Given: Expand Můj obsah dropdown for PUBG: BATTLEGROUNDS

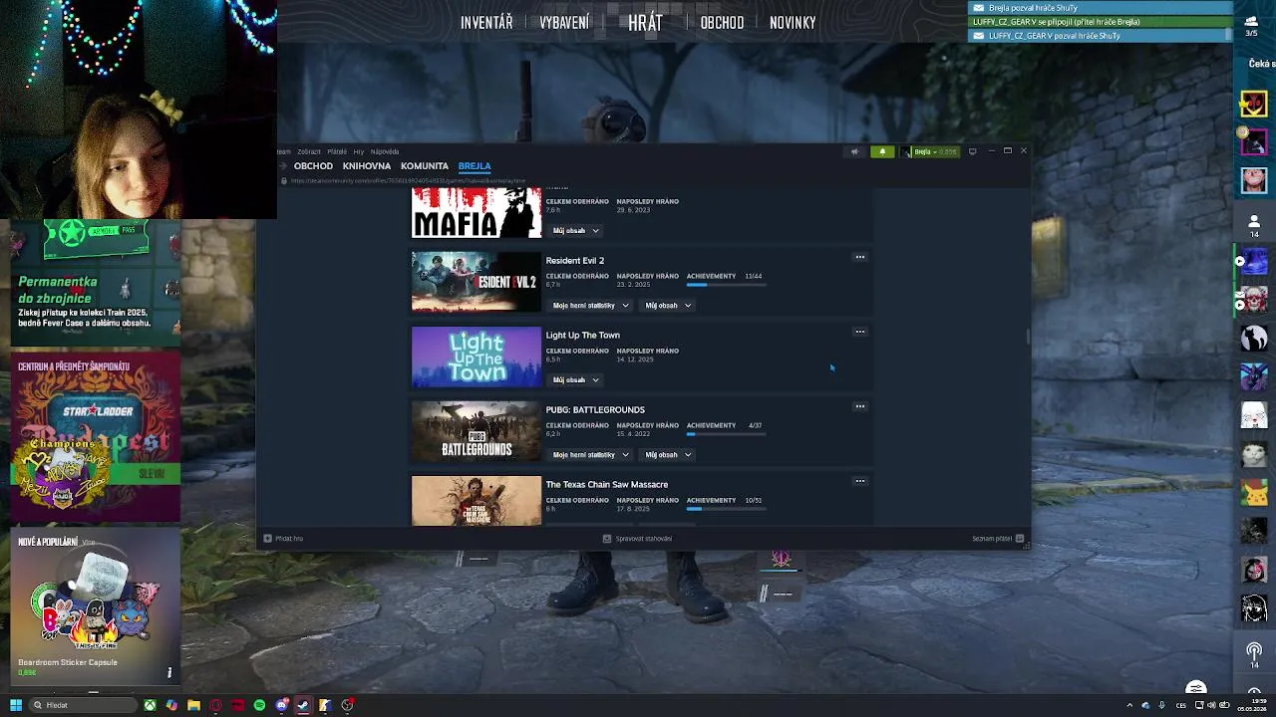Looking at the screenshot, I should [668, 455].
